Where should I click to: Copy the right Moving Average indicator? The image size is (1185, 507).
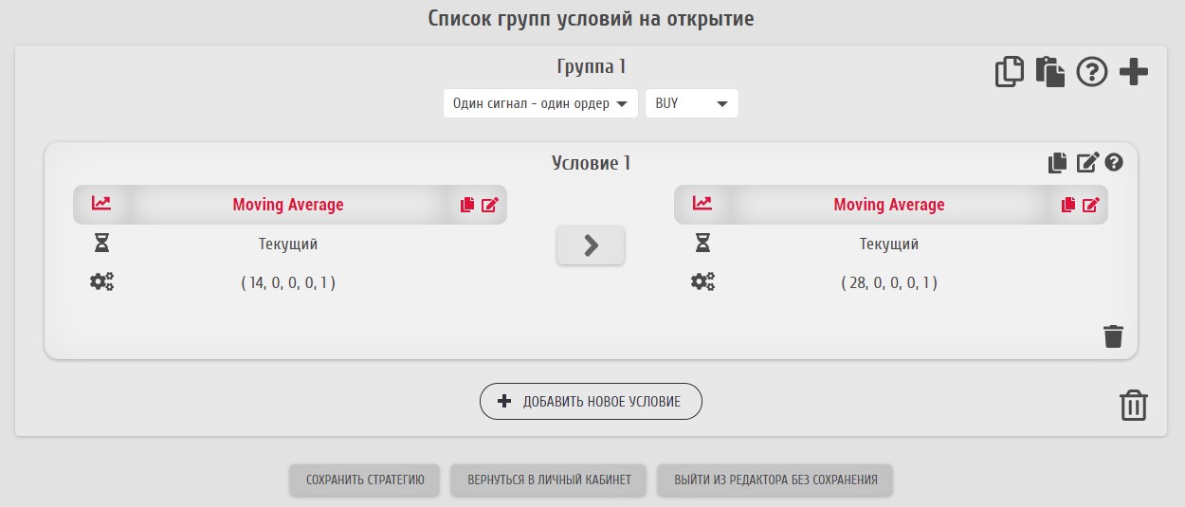point(1068,205)
